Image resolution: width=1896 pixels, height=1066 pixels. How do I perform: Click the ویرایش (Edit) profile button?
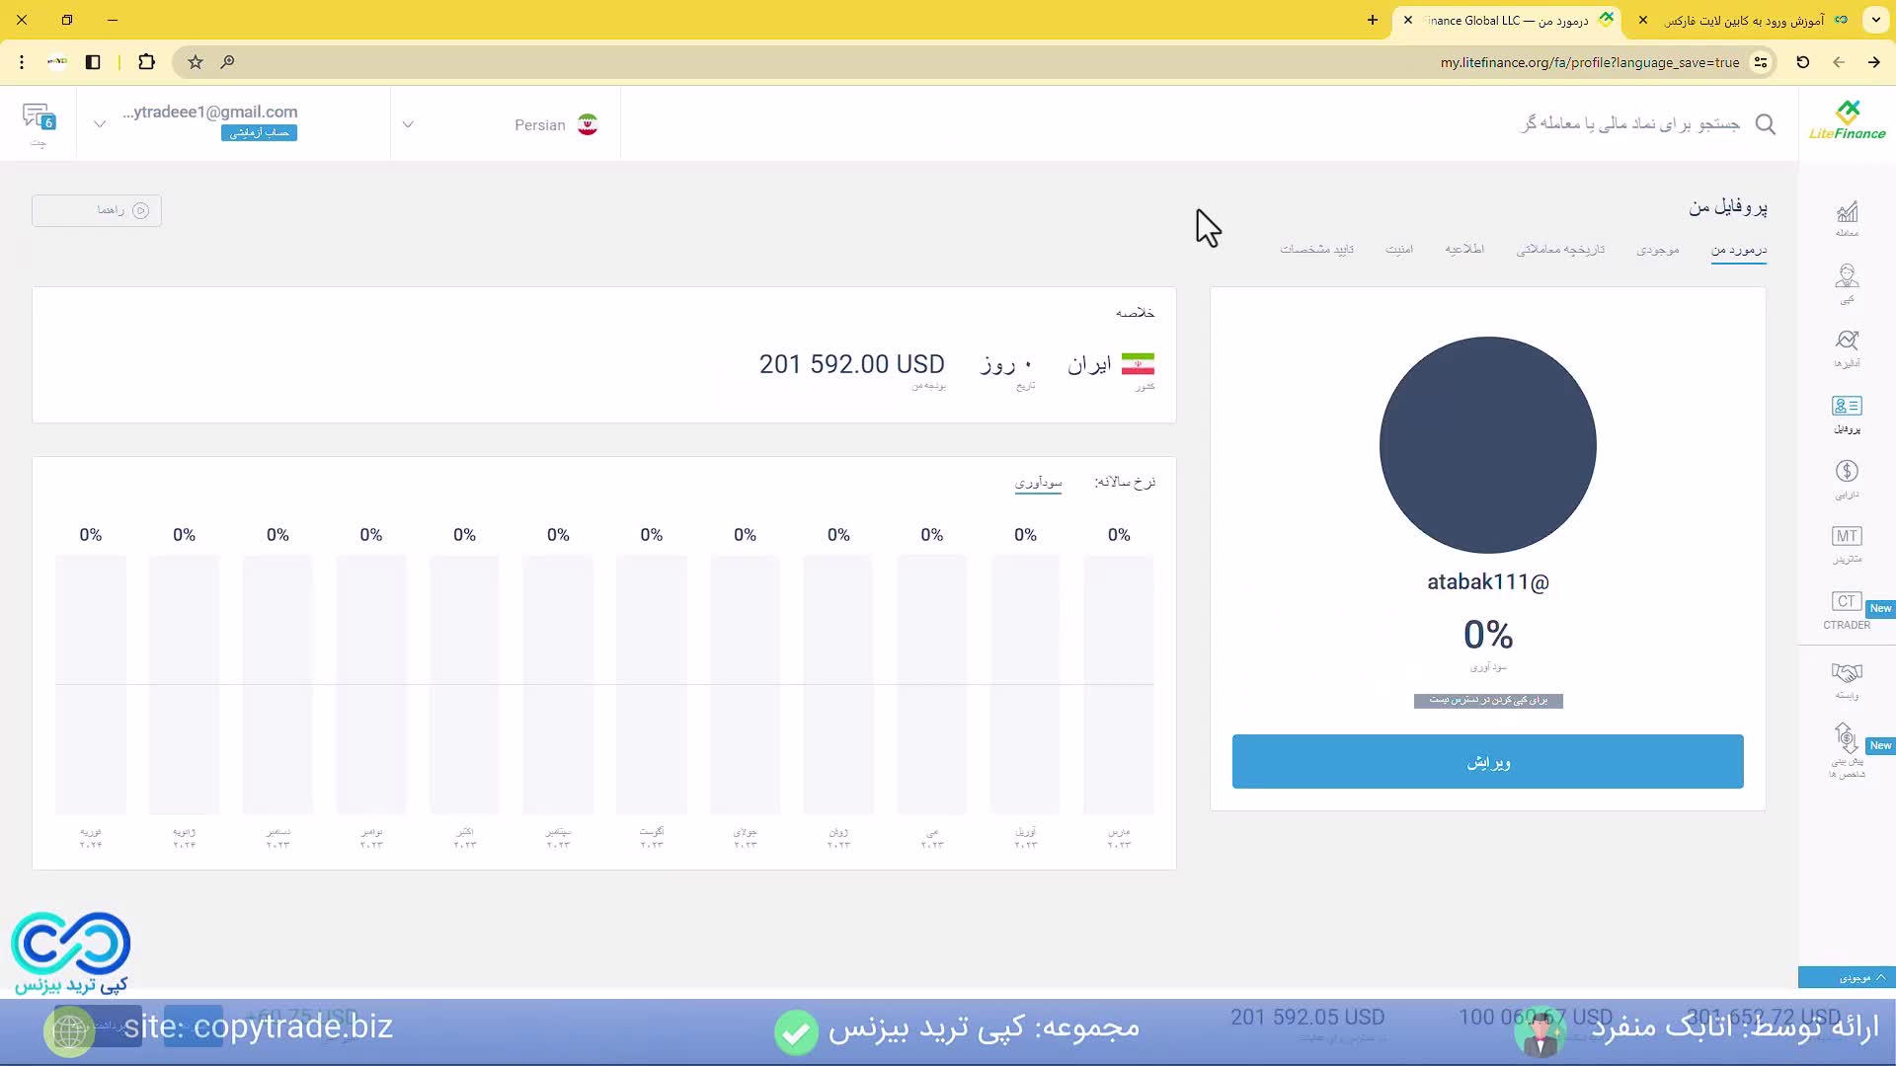click(1487, 761)
